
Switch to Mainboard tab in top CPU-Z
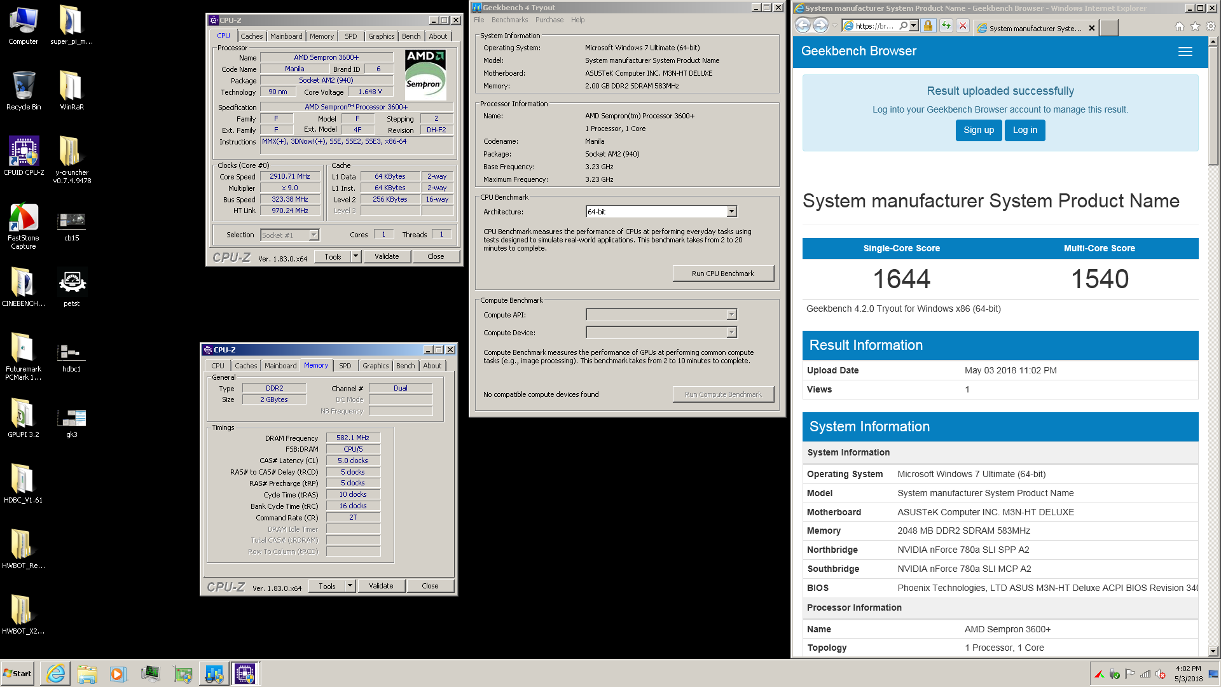(286, 36)
